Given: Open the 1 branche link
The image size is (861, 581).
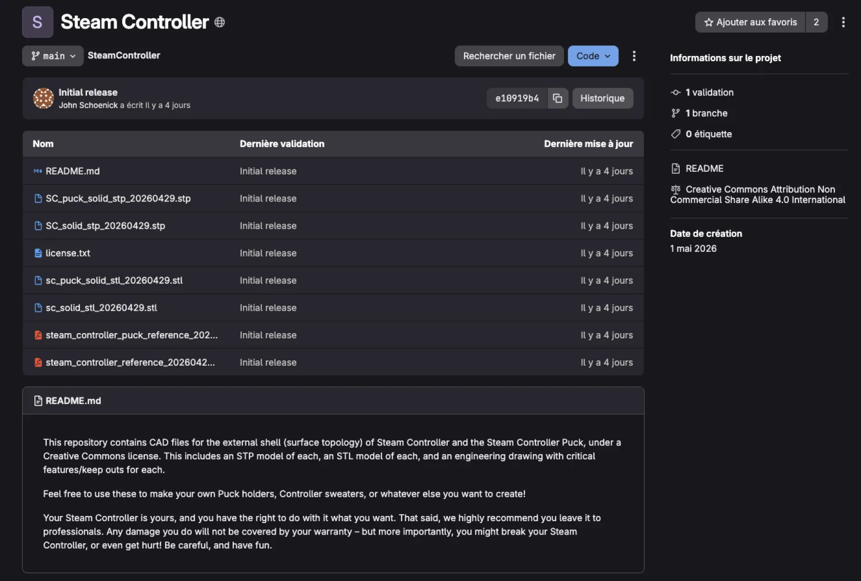Looking at the screenshot, I should tap(706, 113).
